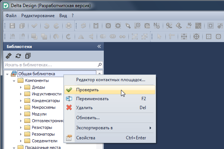Click the red X icon beside Удалить
The height and width of the screenshot is (149, 224).
69,108
